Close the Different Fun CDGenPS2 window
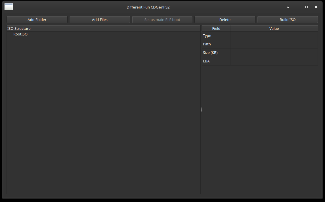The width and height of the screenshot is (325, 202). pos(316,7)
